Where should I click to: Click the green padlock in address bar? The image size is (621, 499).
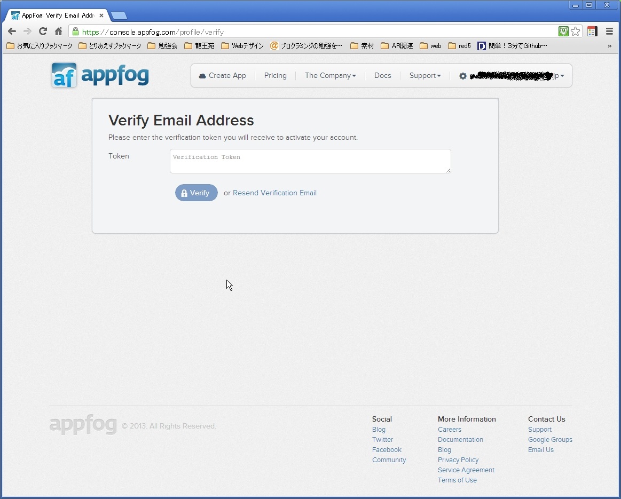pyautogui.click(x=75, y=31)
